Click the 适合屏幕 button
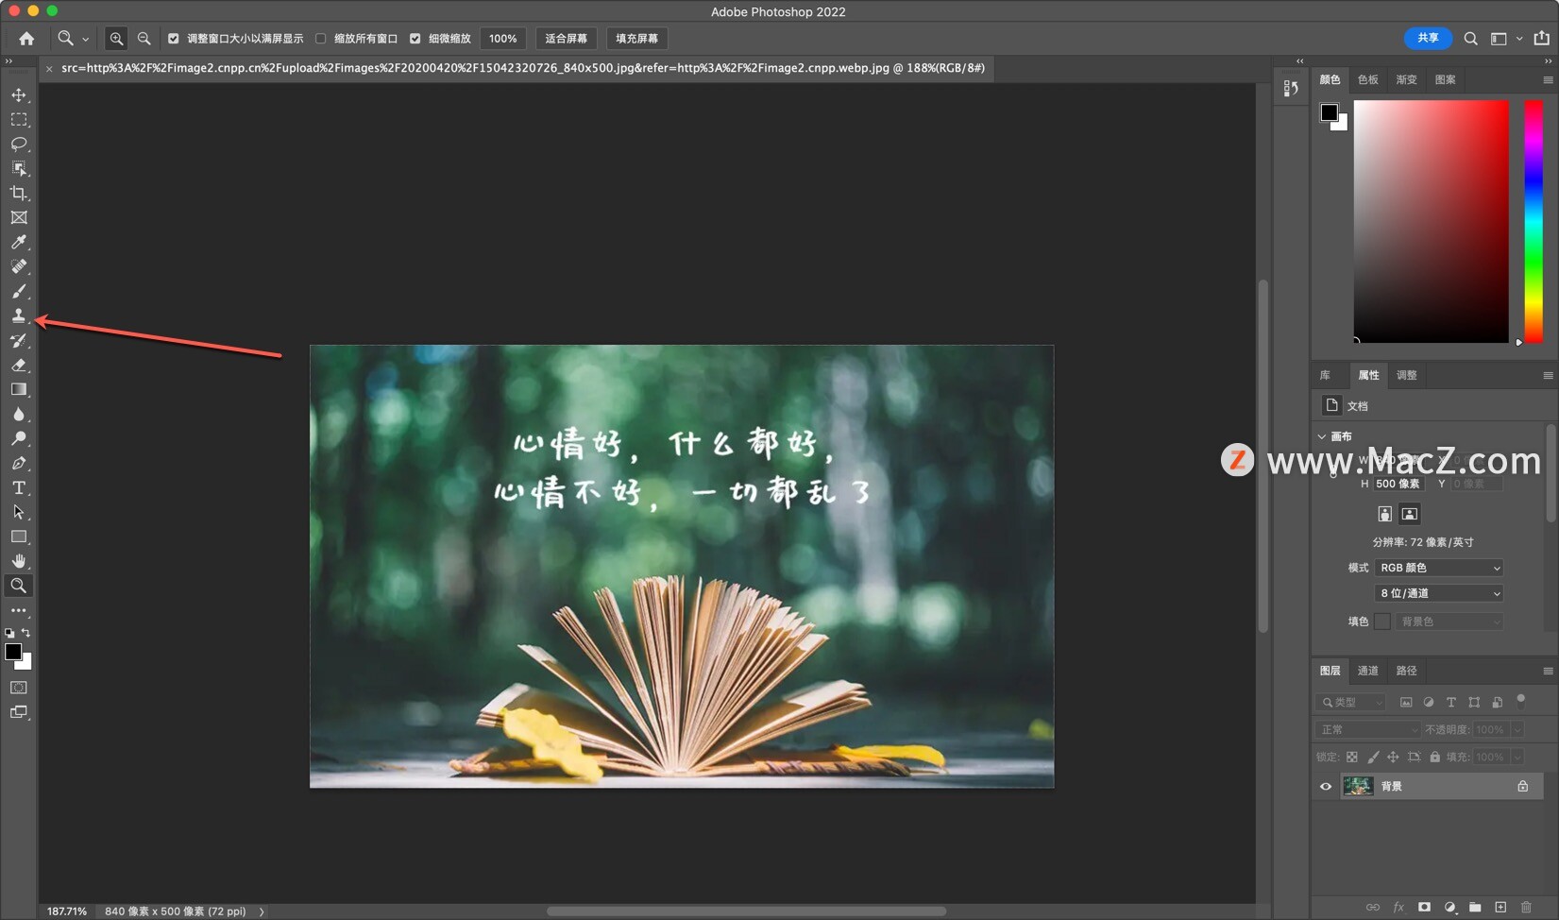1559x920 pixels. tap(566, 39)
